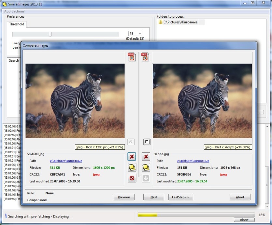Click the info icon in status bar
272x225 pixels.
pos(6,216)
